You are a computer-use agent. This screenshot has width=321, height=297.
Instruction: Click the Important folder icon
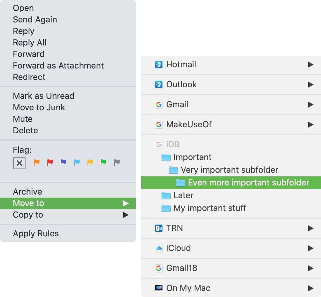(x=166, y=157)
